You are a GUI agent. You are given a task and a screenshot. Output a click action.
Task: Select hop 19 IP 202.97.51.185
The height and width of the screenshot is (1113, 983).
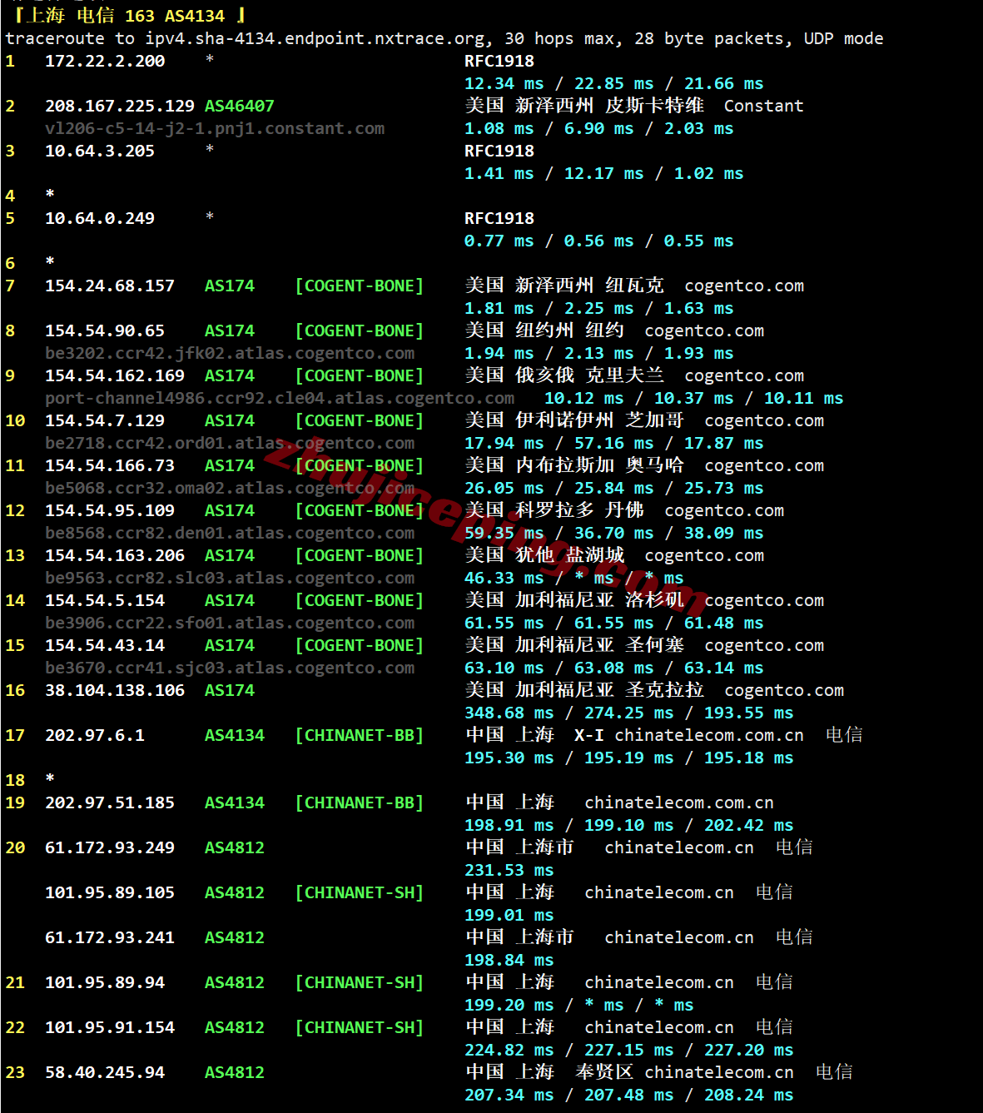[x=110, y=802]
